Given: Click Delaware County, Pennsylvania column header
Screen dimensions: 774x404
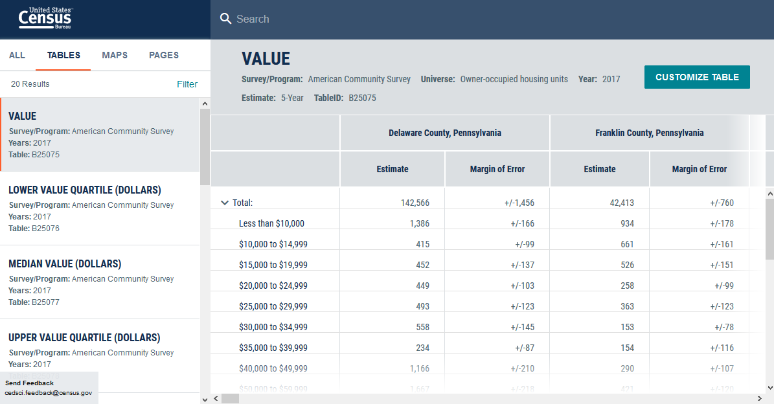Looking at the screenshot, I should [445, 133].
